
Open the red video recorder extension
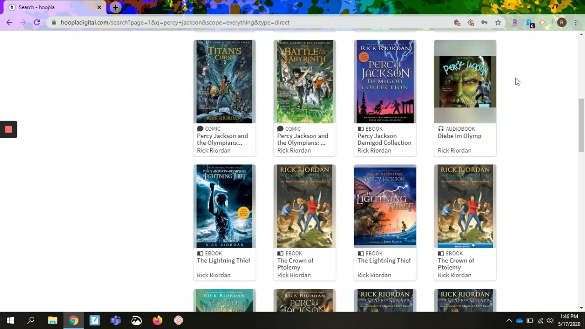pos(542,22)
